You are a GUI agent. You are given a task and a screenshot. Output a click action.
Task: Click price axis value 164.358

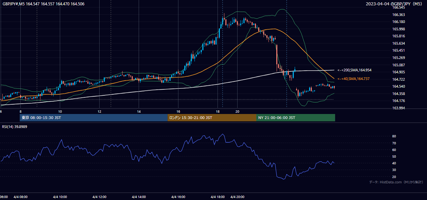click(x=399, y=94)
